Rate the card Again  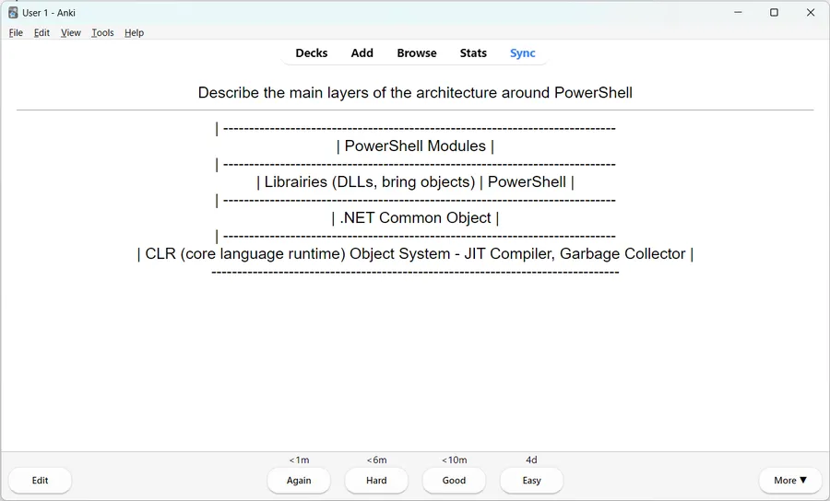pyautogui.click(x=299, y=481)
